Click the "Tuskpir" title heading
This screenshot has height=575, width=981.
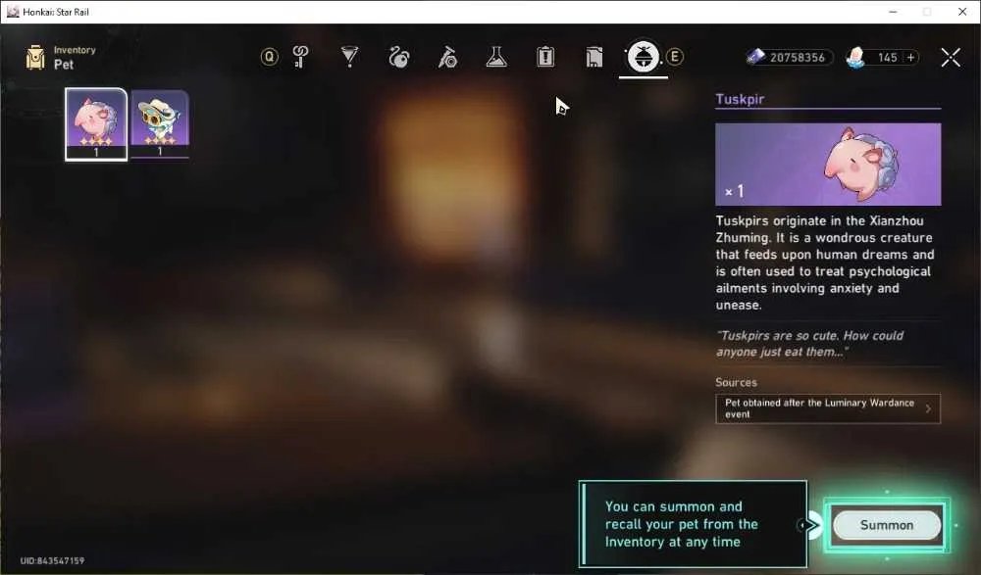[740, 99]
